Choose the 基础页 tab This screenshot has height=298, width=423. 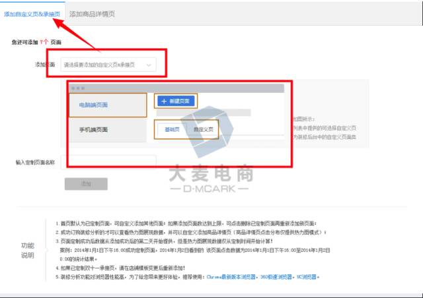pyautogui.click(x=172, y=130)
